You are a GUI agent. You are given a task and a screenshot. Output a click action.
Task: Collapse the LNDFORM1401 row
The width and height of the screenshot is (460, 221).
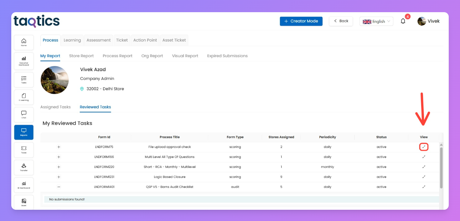click(59, 187)
